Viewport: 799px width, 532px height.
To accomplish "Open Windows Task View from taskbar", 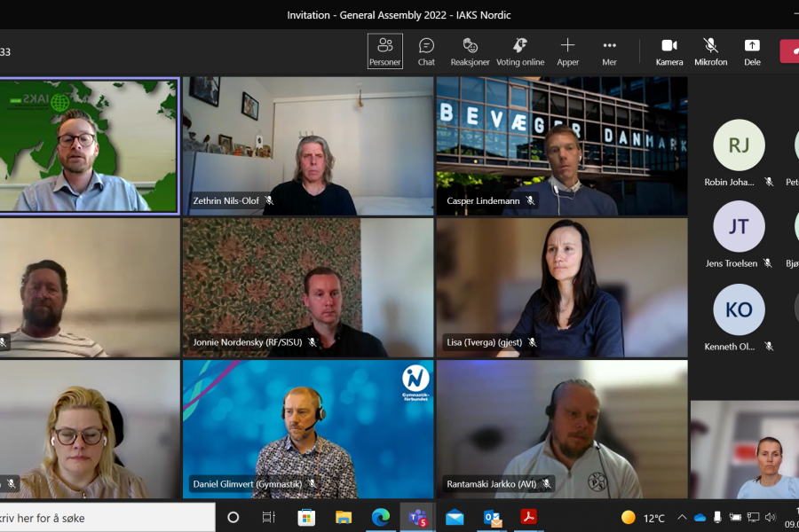I will pos(269,517).
